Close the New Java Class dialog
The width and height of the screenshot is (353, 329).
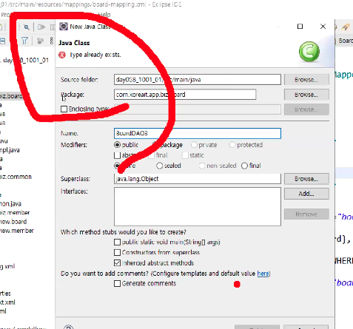tap(323, 27)
